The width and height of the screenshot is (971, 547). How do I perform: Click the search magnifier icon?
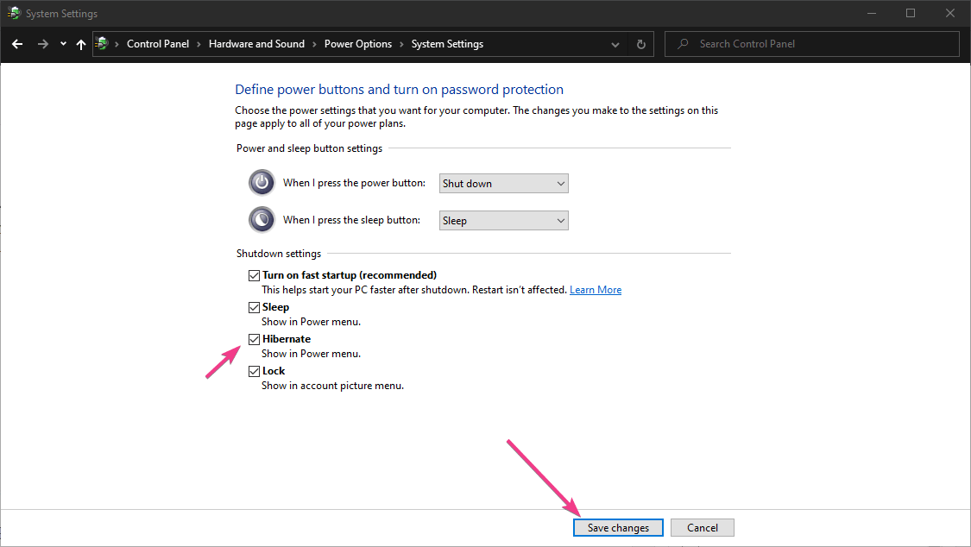click(x=683, y=44)
